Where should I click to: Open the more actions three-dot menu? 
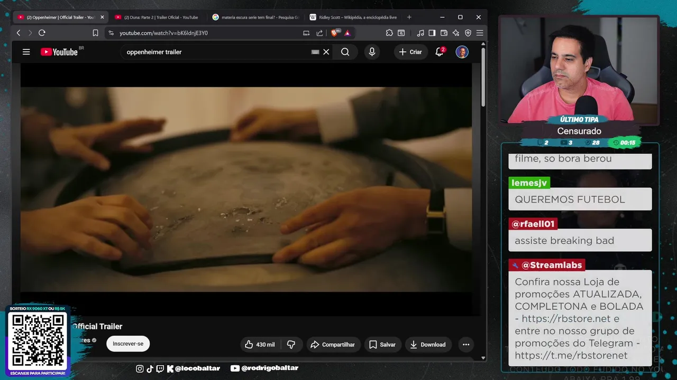point(466,345)
